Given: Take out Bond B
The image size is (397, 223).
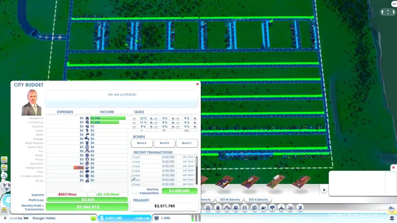Looking at the screenshot, I should (164, 143).
